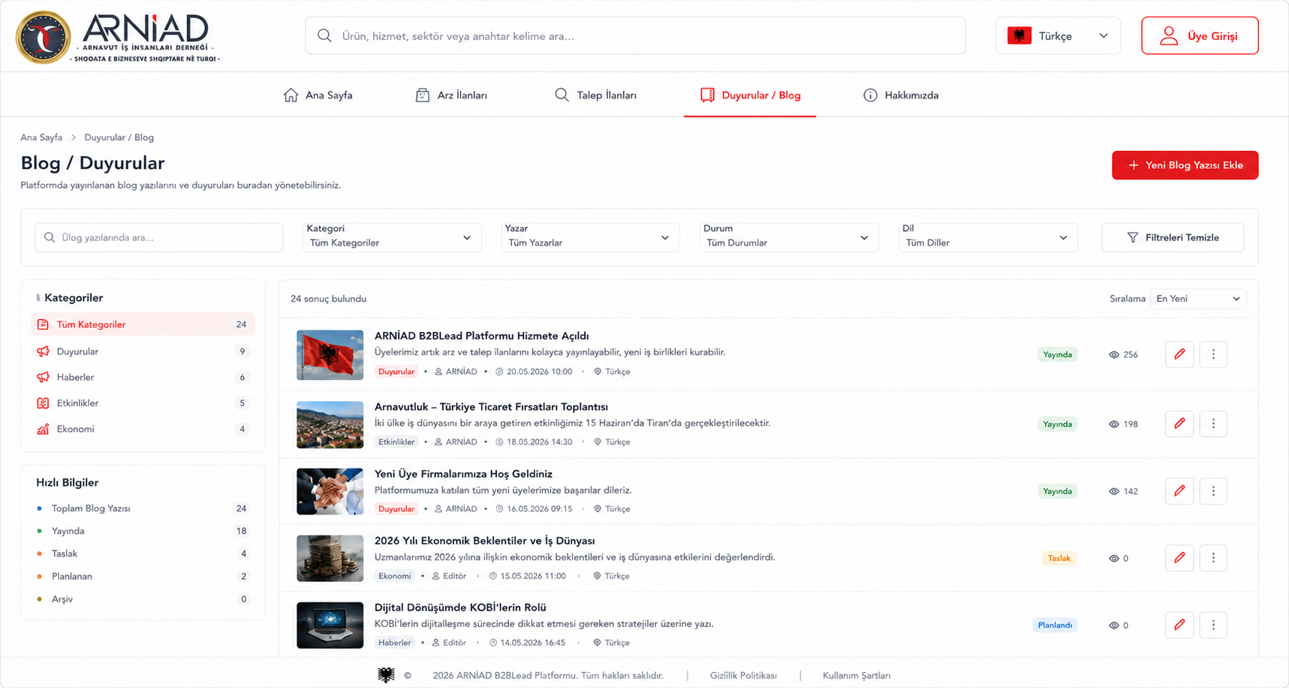
Task: Click the top product search field
Action: (635, 36)
